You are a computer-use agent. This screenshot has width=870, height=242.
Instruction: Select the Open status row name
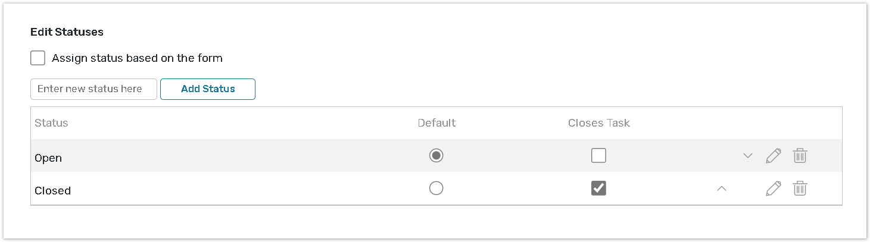(48, 158)
